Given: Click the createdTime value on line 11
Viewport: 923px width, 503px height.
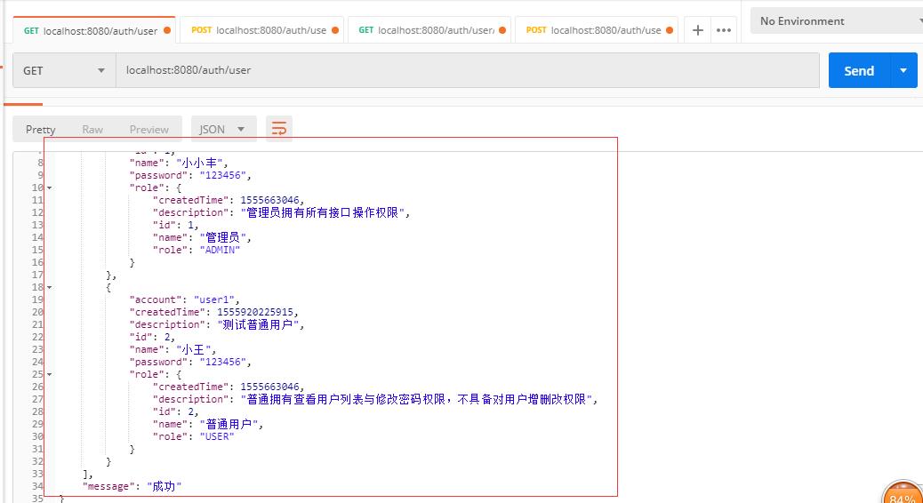Looking at the screenshot, I should [x=270, y=200].
